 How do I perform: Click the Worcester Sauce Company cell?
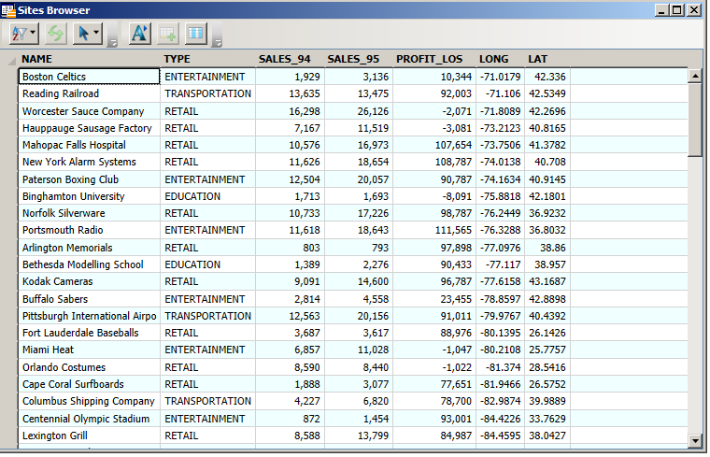pyautogui.click(x=89, y=111)
